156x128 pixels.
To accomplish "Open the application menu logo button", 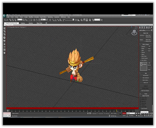I will pos(4,16).
